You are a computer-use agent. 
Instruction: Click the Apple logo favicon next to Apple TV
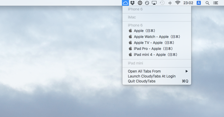click(x=130, y=43)
